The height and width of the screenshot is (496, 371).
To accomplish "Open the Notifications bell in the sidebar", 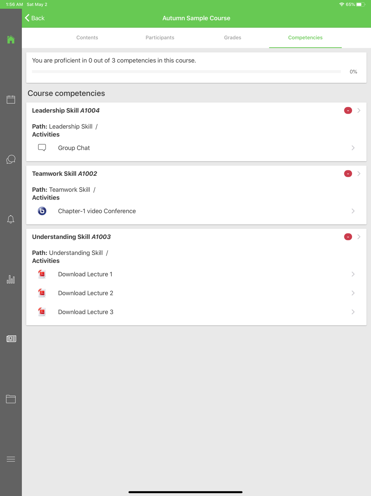I will 11,219.
